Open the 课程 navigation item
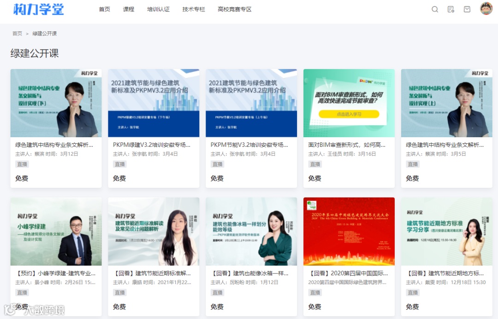The image size is (498, 319). click(x=129, y=10)
